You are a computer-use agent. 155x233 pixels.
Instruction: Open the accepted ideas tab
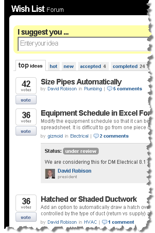click(x=93, y=66)
